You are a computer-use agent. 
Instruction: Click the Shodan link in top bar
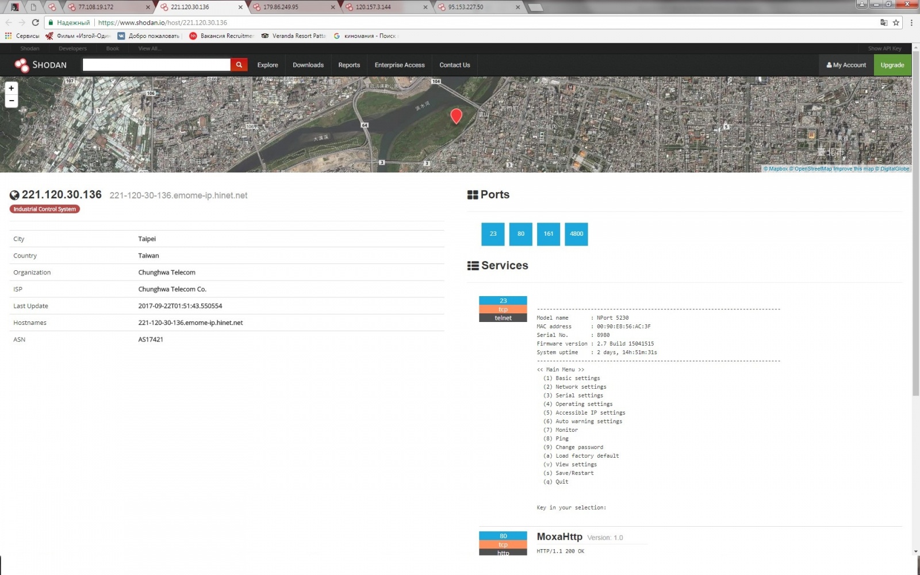click(x=30, y=48)
